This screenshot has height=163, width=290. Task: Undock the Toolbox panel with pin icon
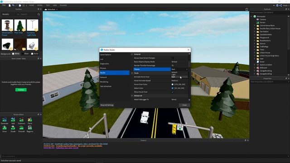point(38,9)
